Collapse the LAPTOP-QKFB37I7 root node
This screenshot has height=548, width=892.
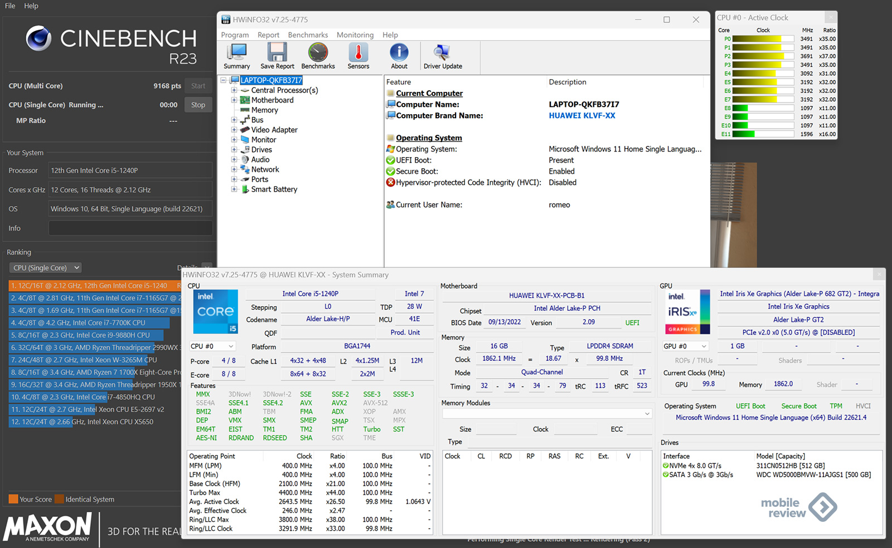coord(224,80)
